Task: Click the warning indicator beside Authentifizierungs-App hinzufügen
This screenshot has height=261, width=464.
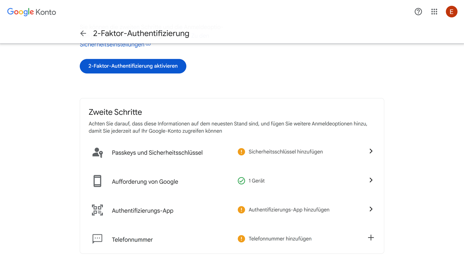Action: point(241,210)
